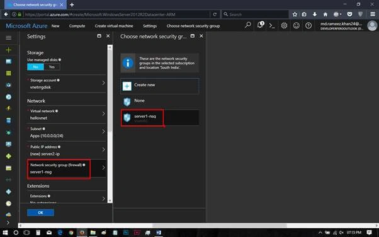Open the Virtual network hellovnet row chevron

pyautogui.click(x=103, y=114)
